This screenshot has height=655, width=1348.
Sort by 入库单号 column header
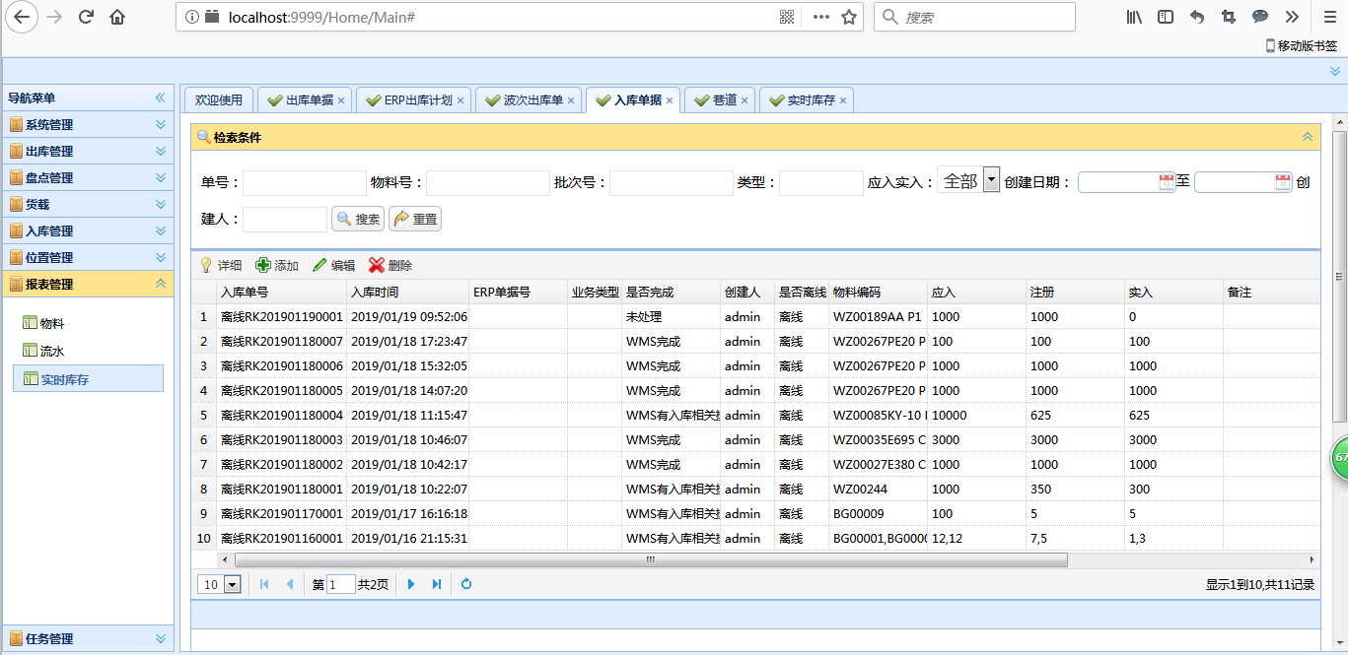[x=282, y=293]
